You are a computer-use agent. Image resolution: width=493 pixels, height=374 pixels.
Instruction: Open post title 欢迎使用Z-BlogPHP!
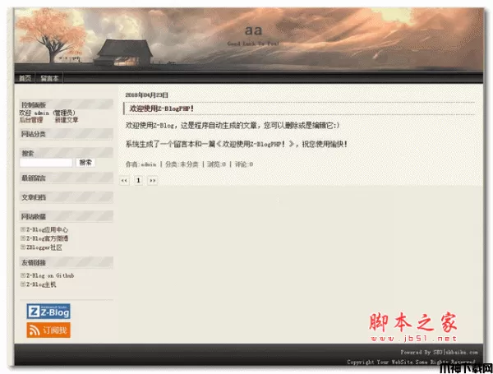[x=162, y=109]
